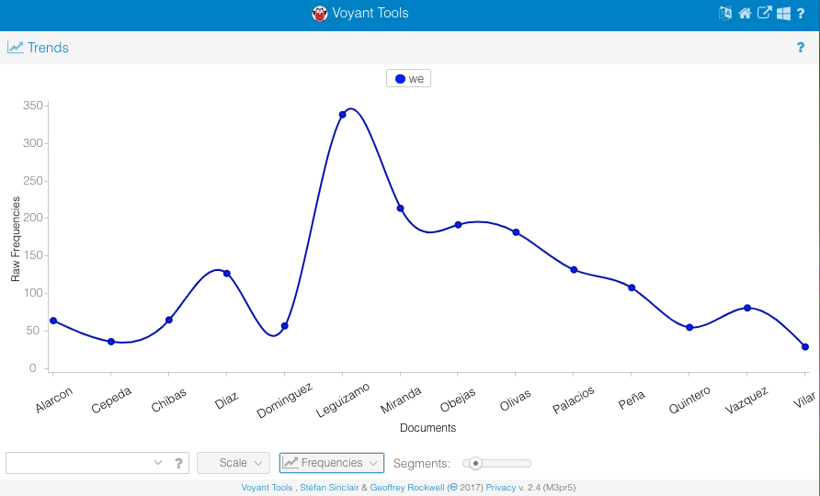Viewport: 820px width, 496px height.
Task: Open the Frequencies dropdown
Action: coord(332,463)
